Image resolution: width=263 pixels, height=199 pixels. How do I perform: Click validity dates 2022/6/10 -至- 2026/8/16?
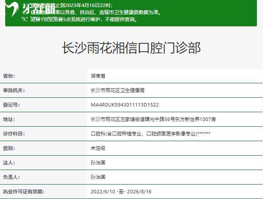121,192
